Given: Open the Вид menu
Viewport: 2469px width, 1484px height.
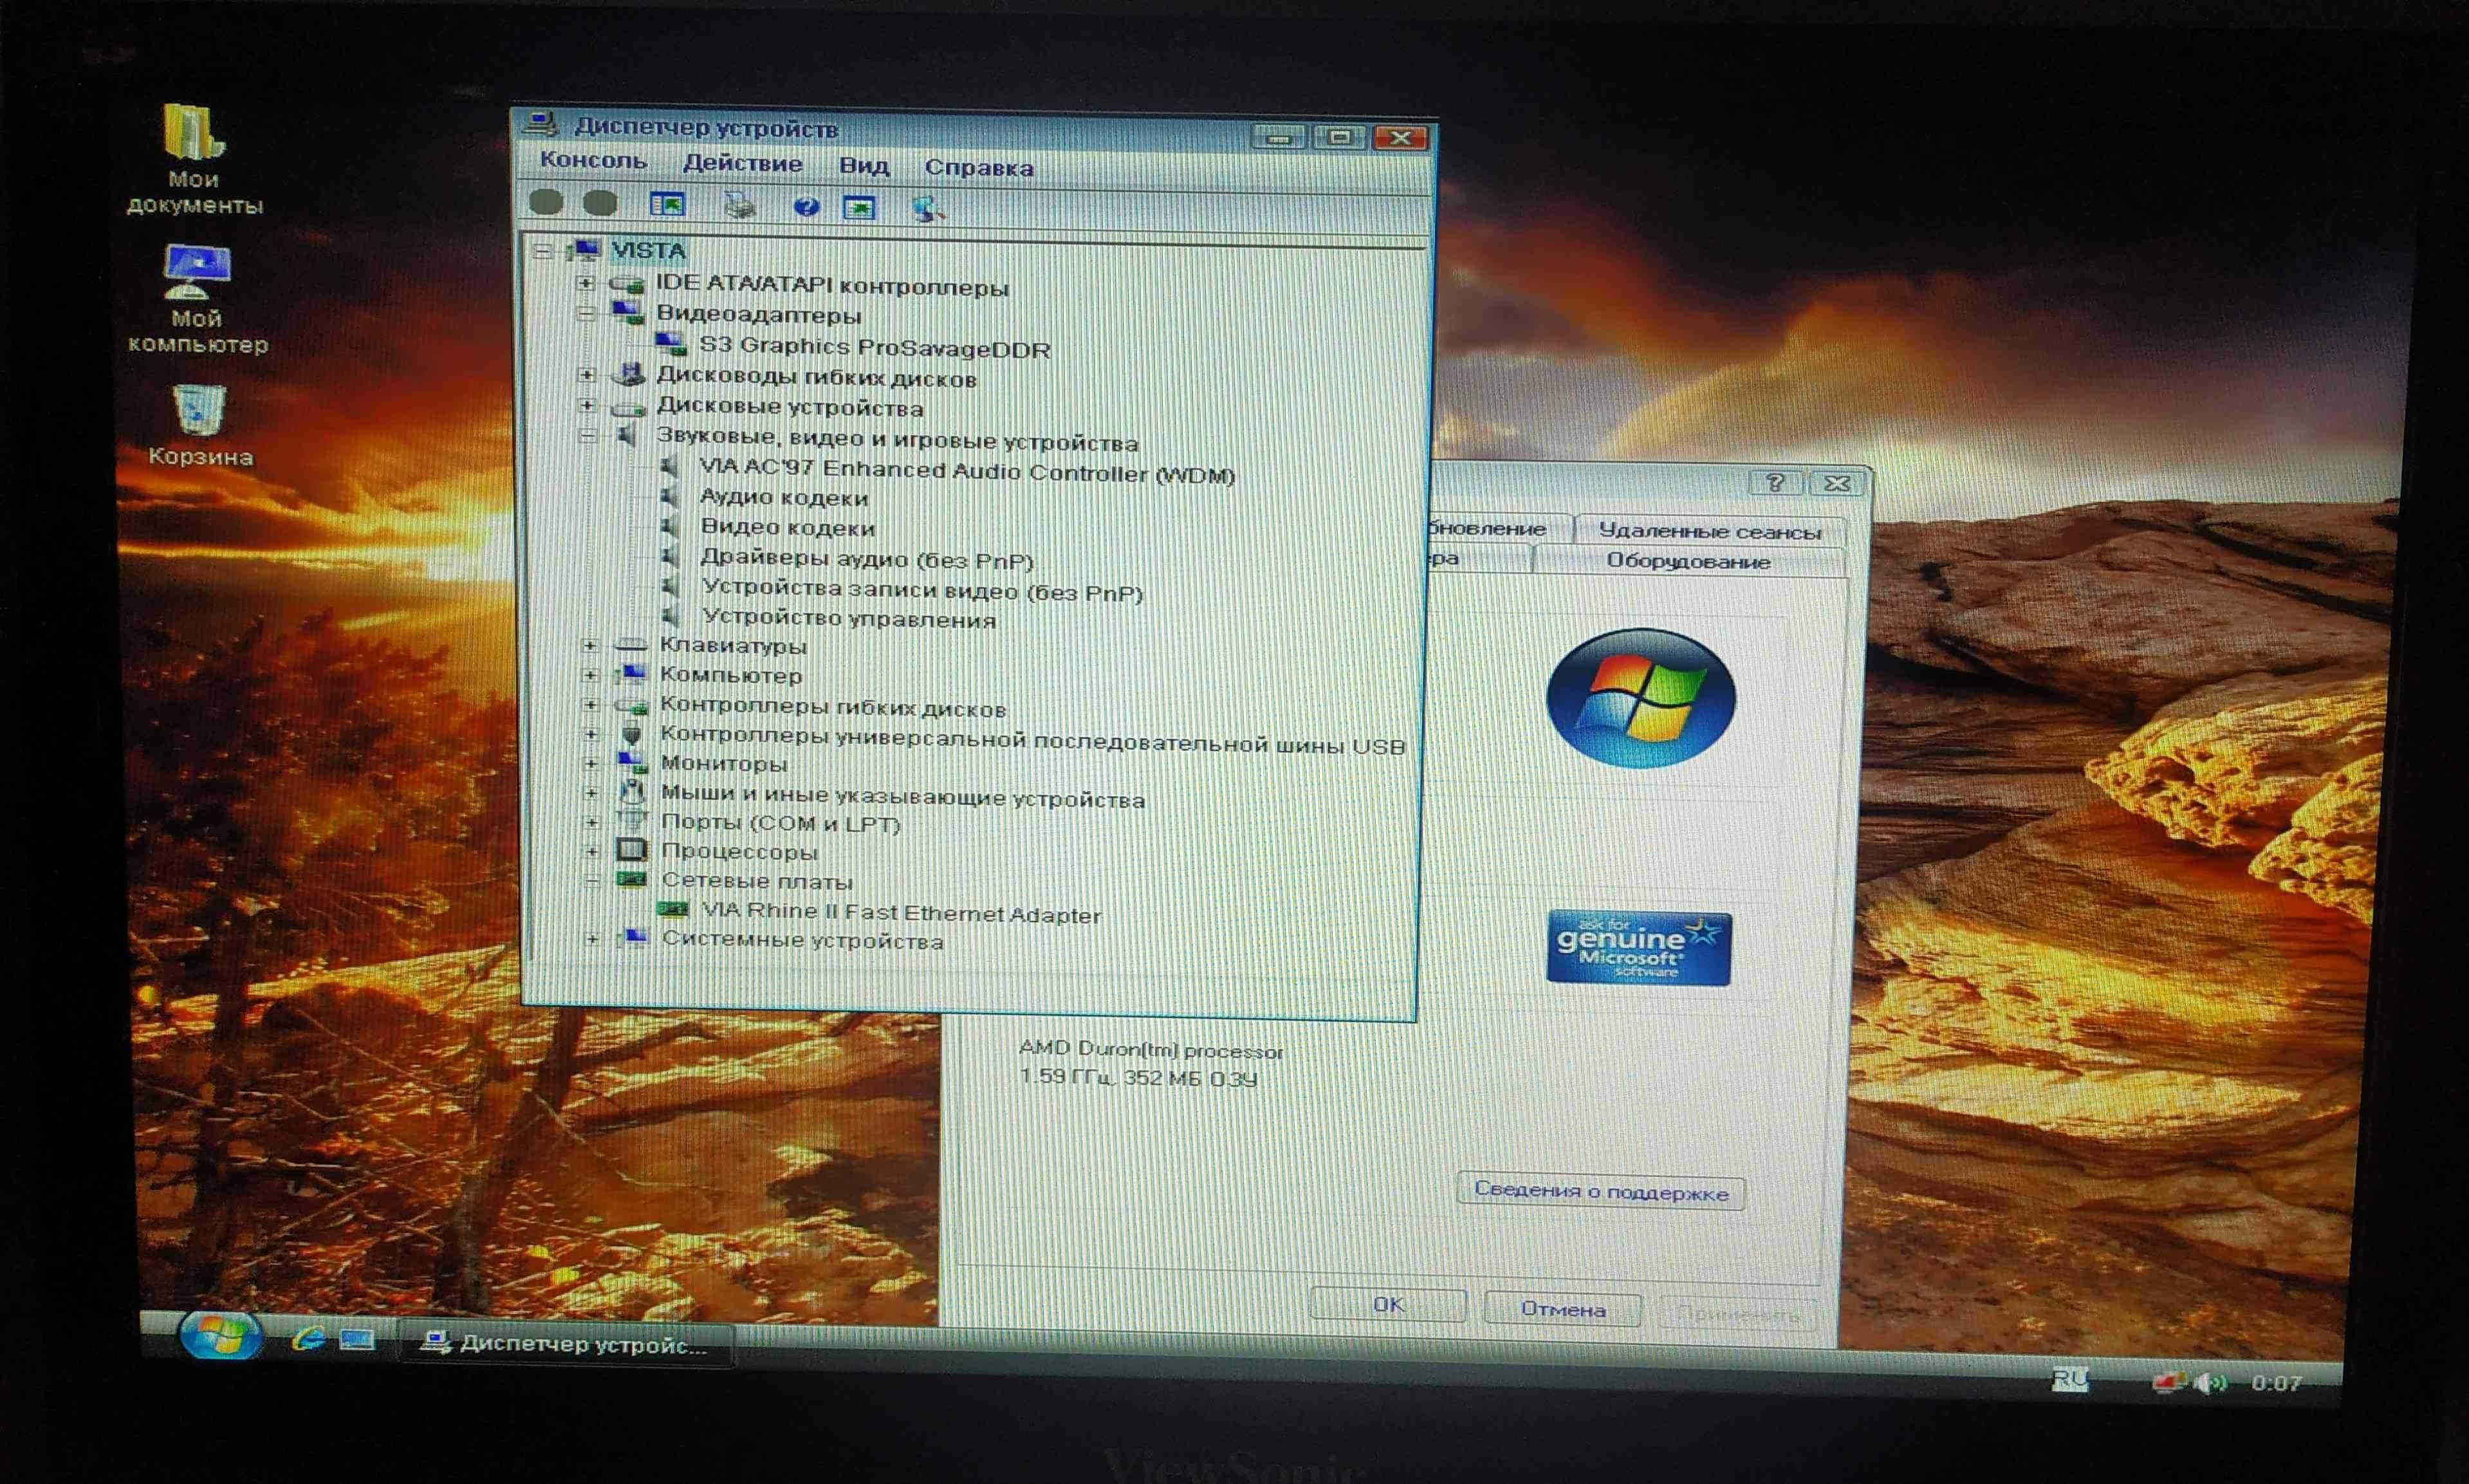Looking at the screenshot, I should 864,165.
